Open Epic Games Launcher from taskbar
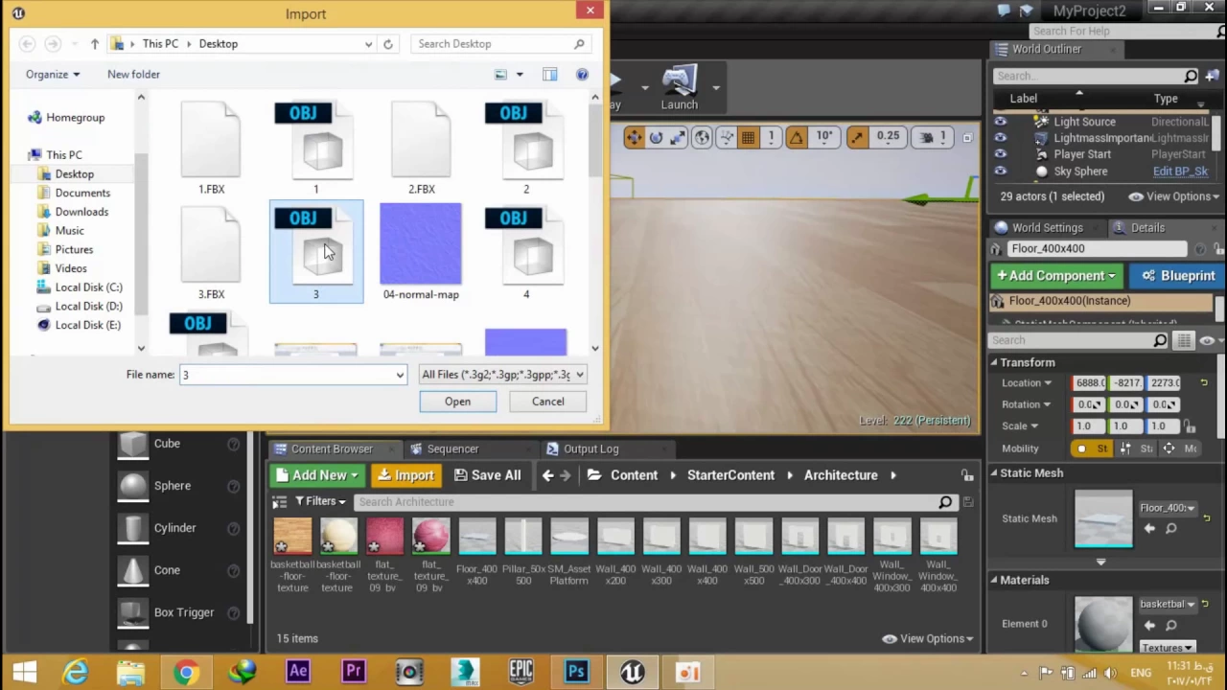 pos(521,672)
